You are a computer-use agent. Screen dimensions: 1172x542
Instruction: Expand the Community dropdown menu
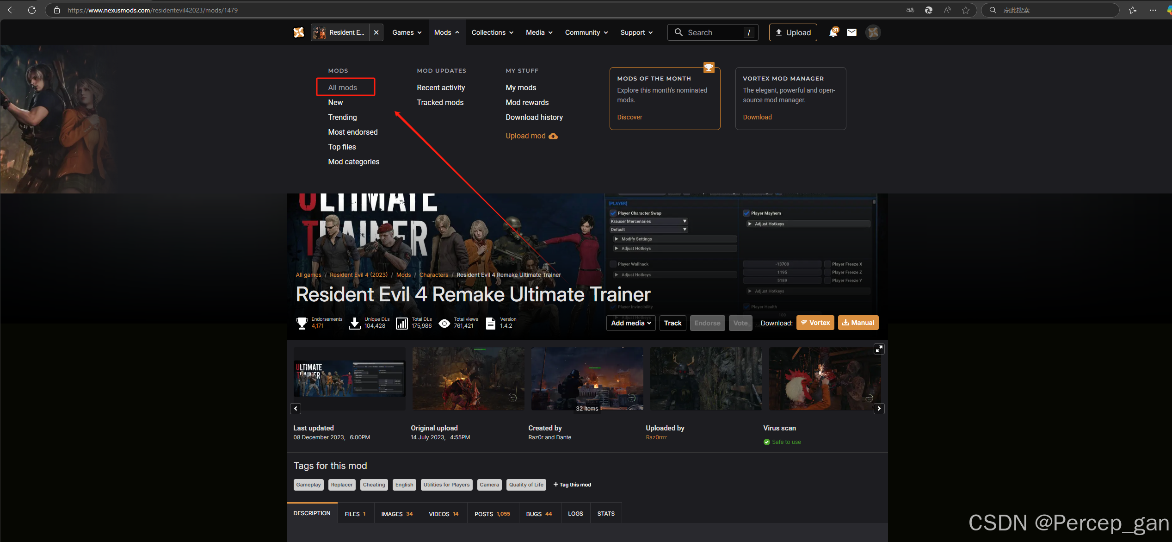[x=586, y=32]
